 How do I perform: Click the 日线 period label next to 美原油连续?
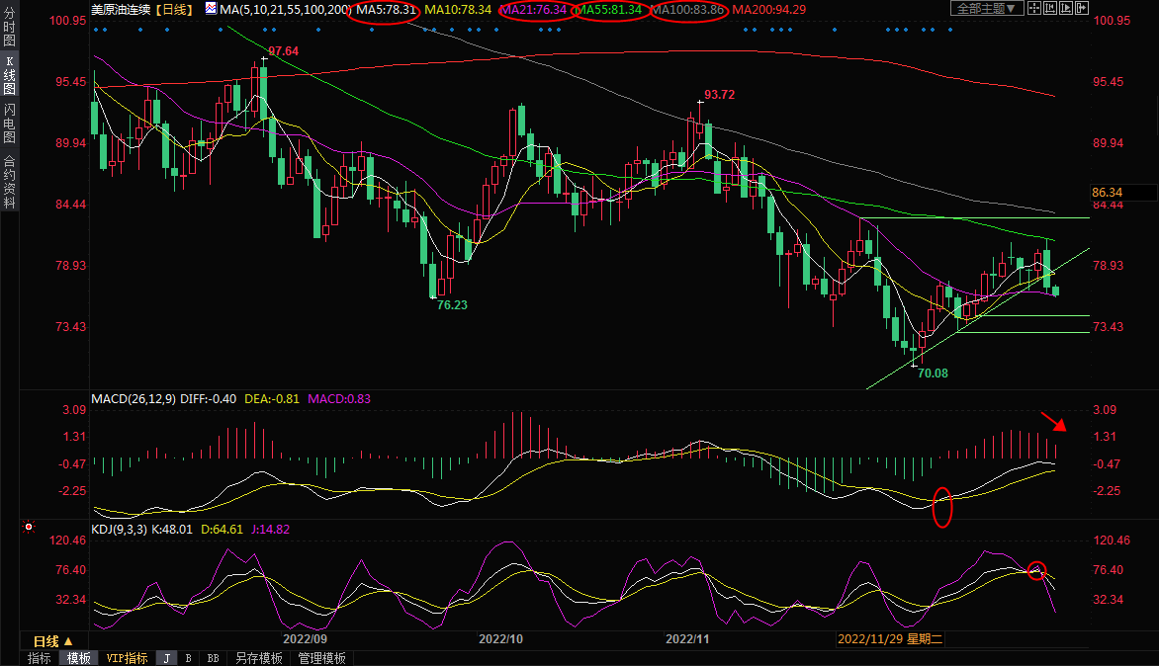click(x=175, y=9)
